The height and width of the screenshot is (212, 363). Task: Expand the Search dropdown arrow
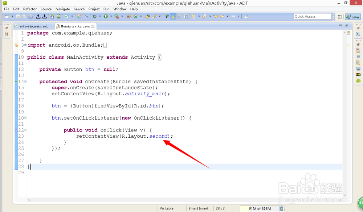(160, 16)
